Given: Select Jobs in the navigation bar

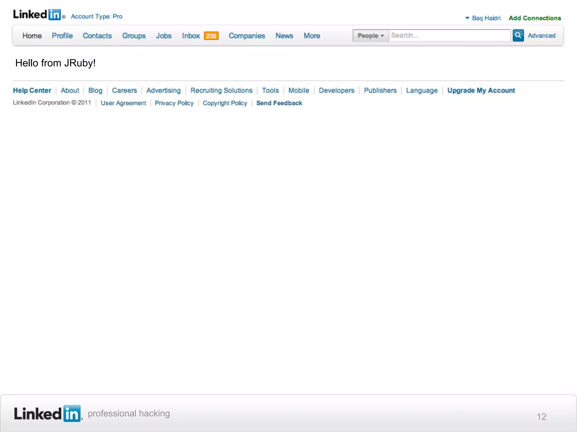Looking at the screenshot, I should [x=164, y=36].
